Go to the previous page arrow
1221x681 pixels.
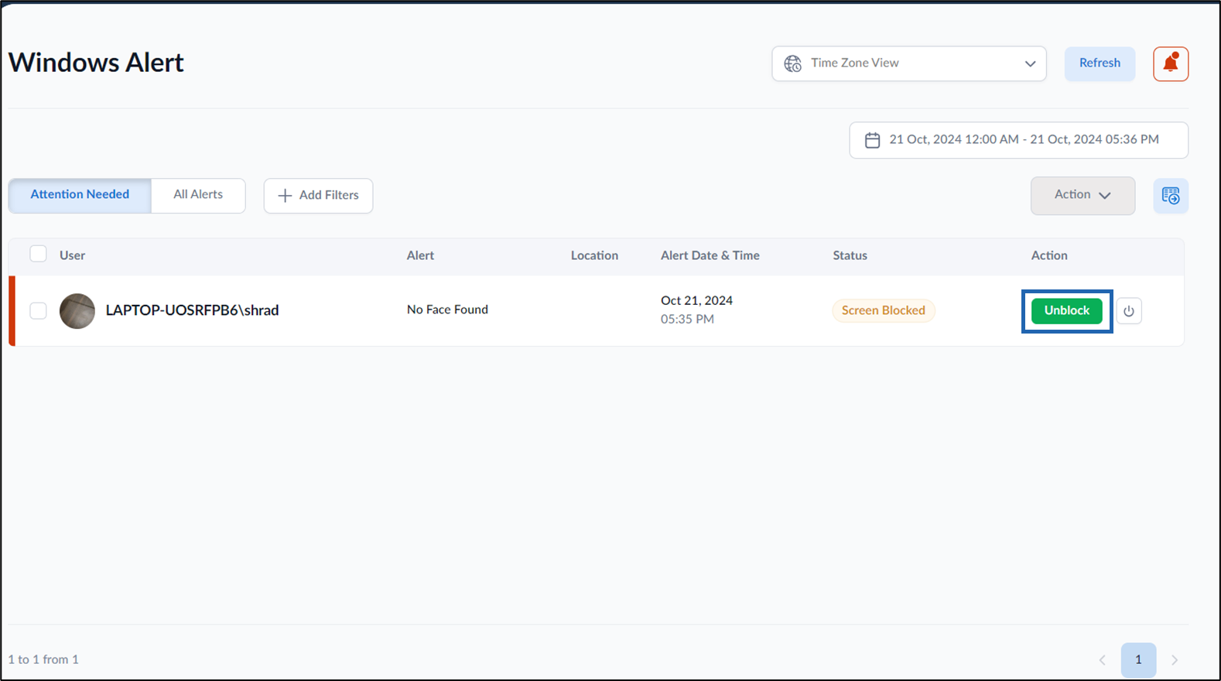pyautogui.click(x=1103, y=660)
